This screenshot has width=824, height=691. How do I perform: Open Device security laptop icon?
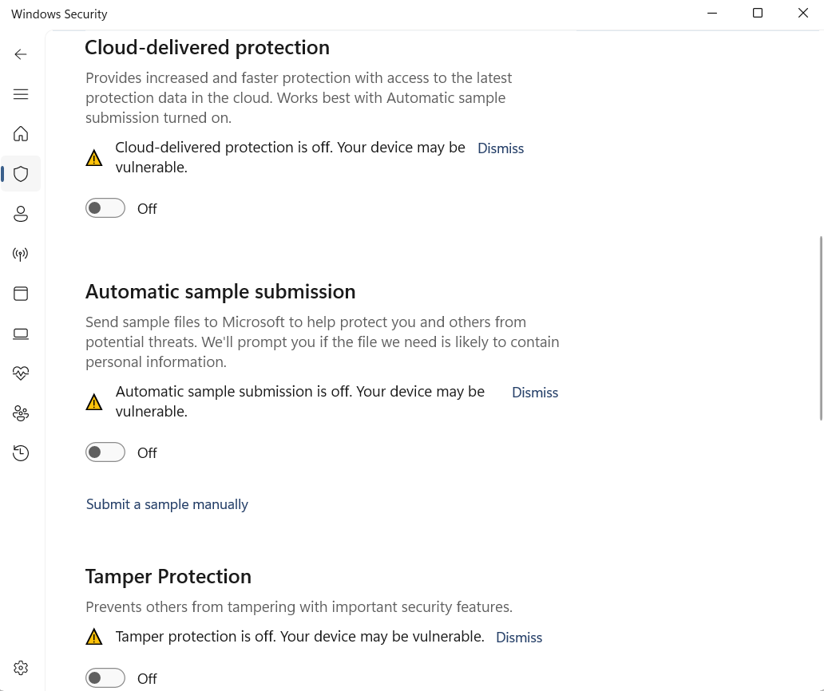[21, 334]
